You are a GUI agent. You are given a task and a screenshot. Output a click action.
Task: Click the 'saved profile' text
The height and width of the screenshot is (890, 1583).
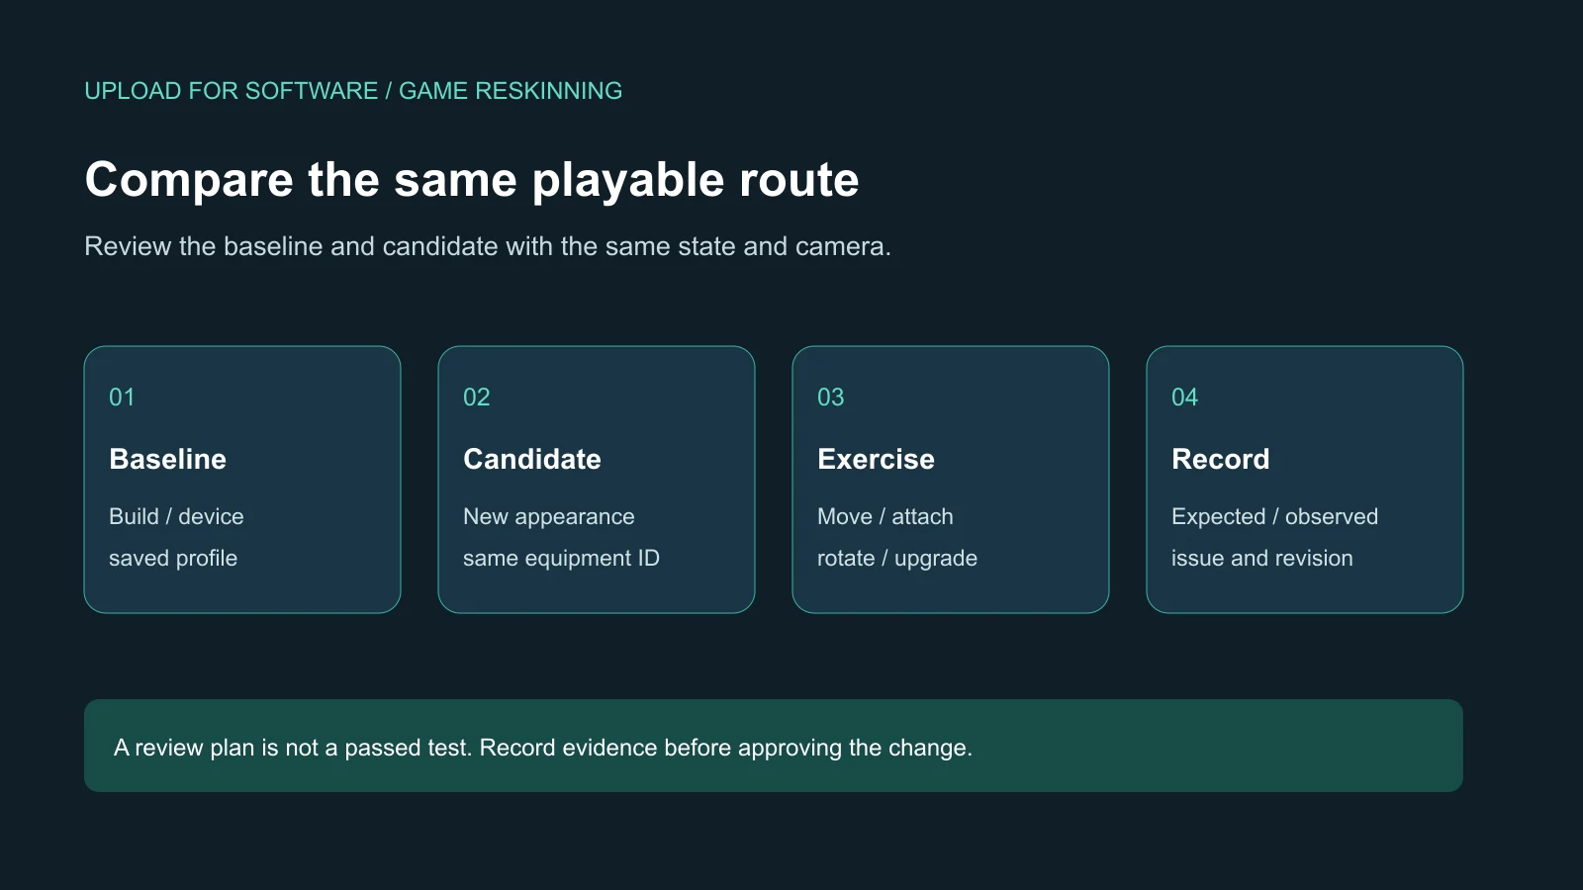click(173, 558)
